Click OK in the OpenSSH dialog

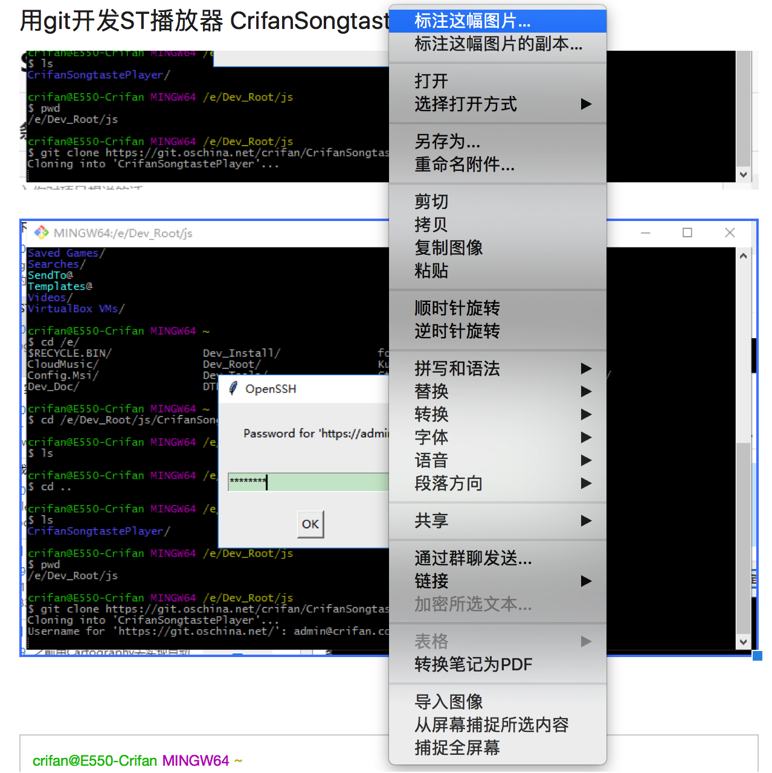310,524
